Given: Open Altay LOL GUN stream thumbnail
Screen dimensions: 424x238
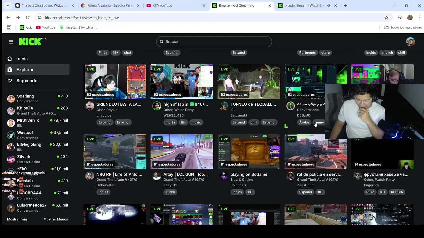Looking at the screenshot, I should tap(182, 151).
